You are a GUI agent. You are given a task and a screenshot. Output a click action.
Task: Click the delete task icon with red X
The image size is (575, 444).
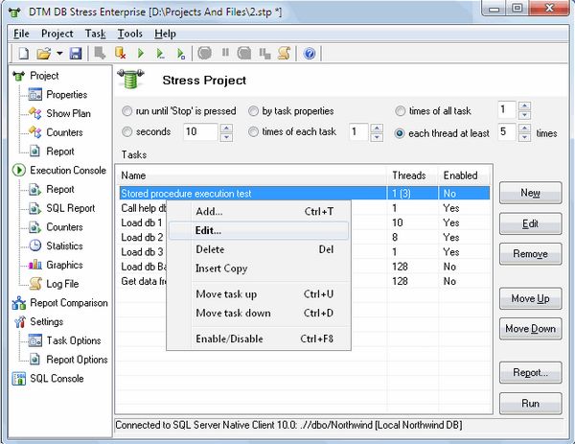[121, 54]
